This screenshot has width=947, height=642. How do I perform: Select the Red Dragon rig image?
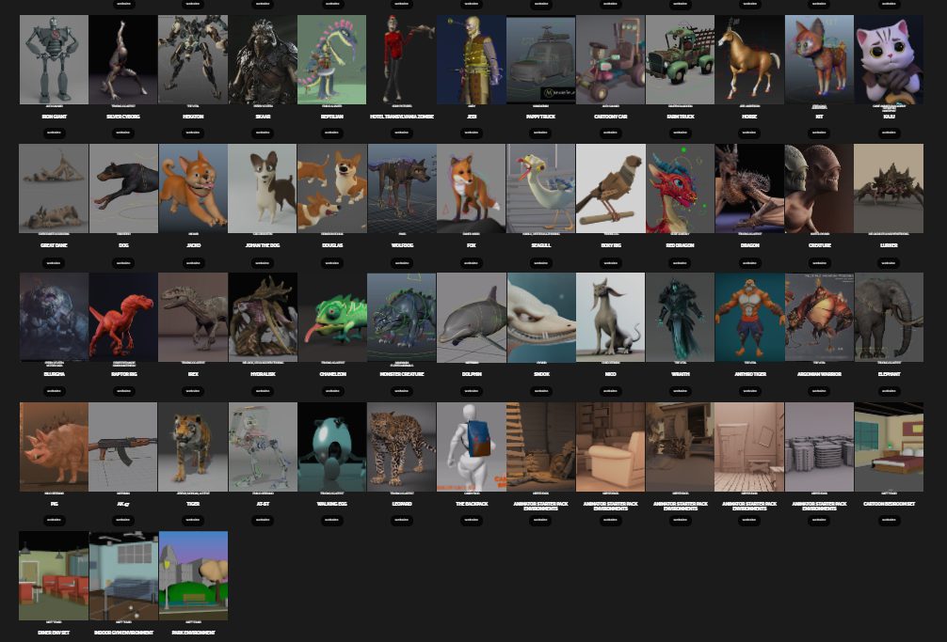pyautogui.click(x=680, y=188)
